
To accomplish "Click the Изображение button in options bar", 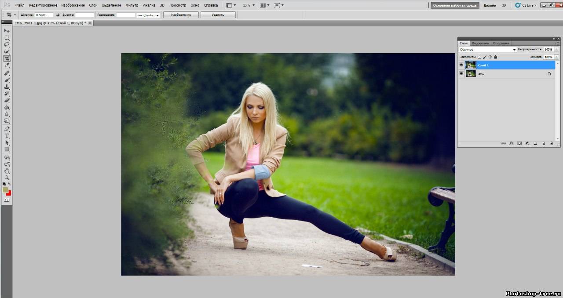I will (x=181, y=15).
